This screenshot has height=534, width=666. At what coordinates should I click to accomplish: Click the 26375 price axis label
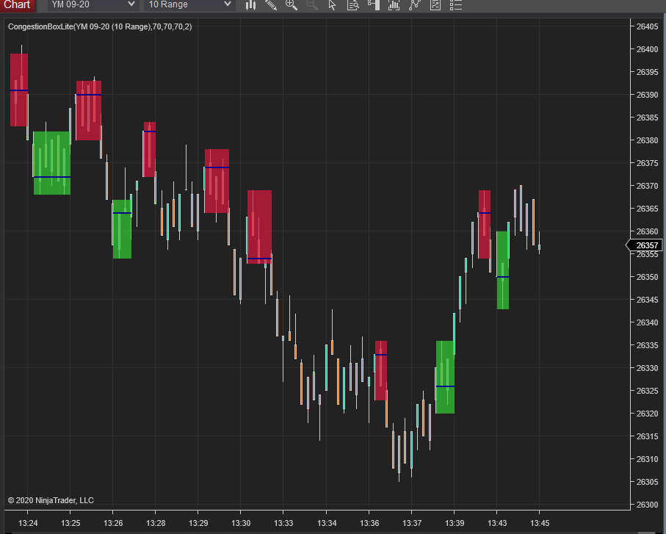pyautogui.click(x=647, y=163)
